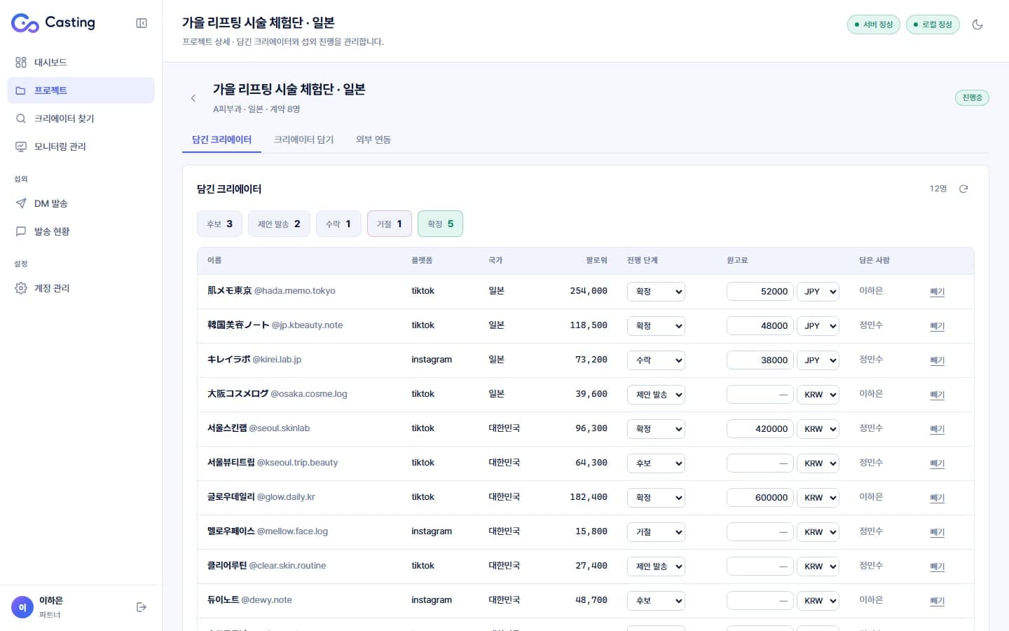Image resolution: width=1009 pixels, height=631 pixels.
Task: Open JPY currency dropdown for kirei.lab.jp
Action: click(x=818, y=360)
